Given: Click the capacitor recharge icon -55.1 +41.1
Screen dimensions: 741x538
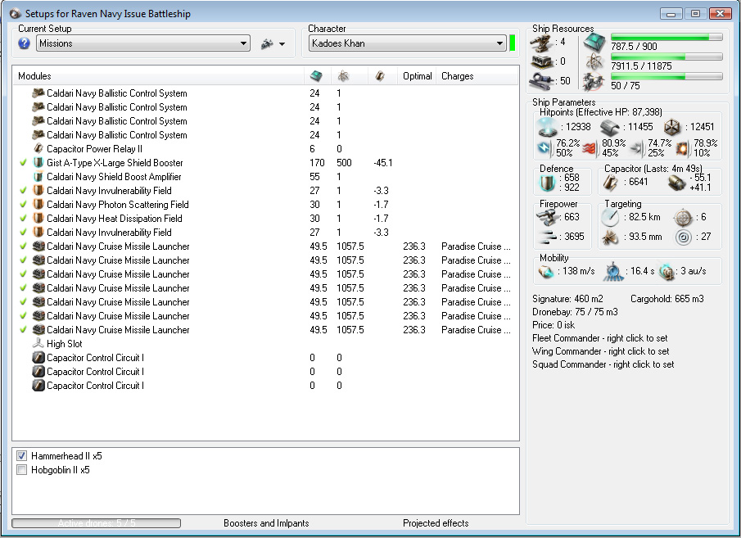Looking at the screenshot, I should click(x=676, y=183).
